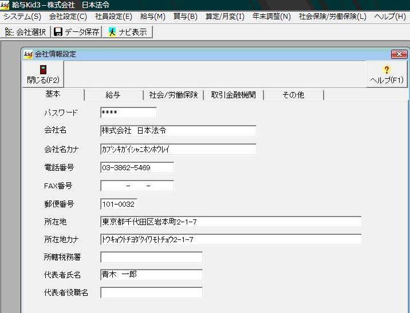Click the Kid icon in 会社情報設定 dialog title
Screen dimensions: 410x313
pos(28,54)
